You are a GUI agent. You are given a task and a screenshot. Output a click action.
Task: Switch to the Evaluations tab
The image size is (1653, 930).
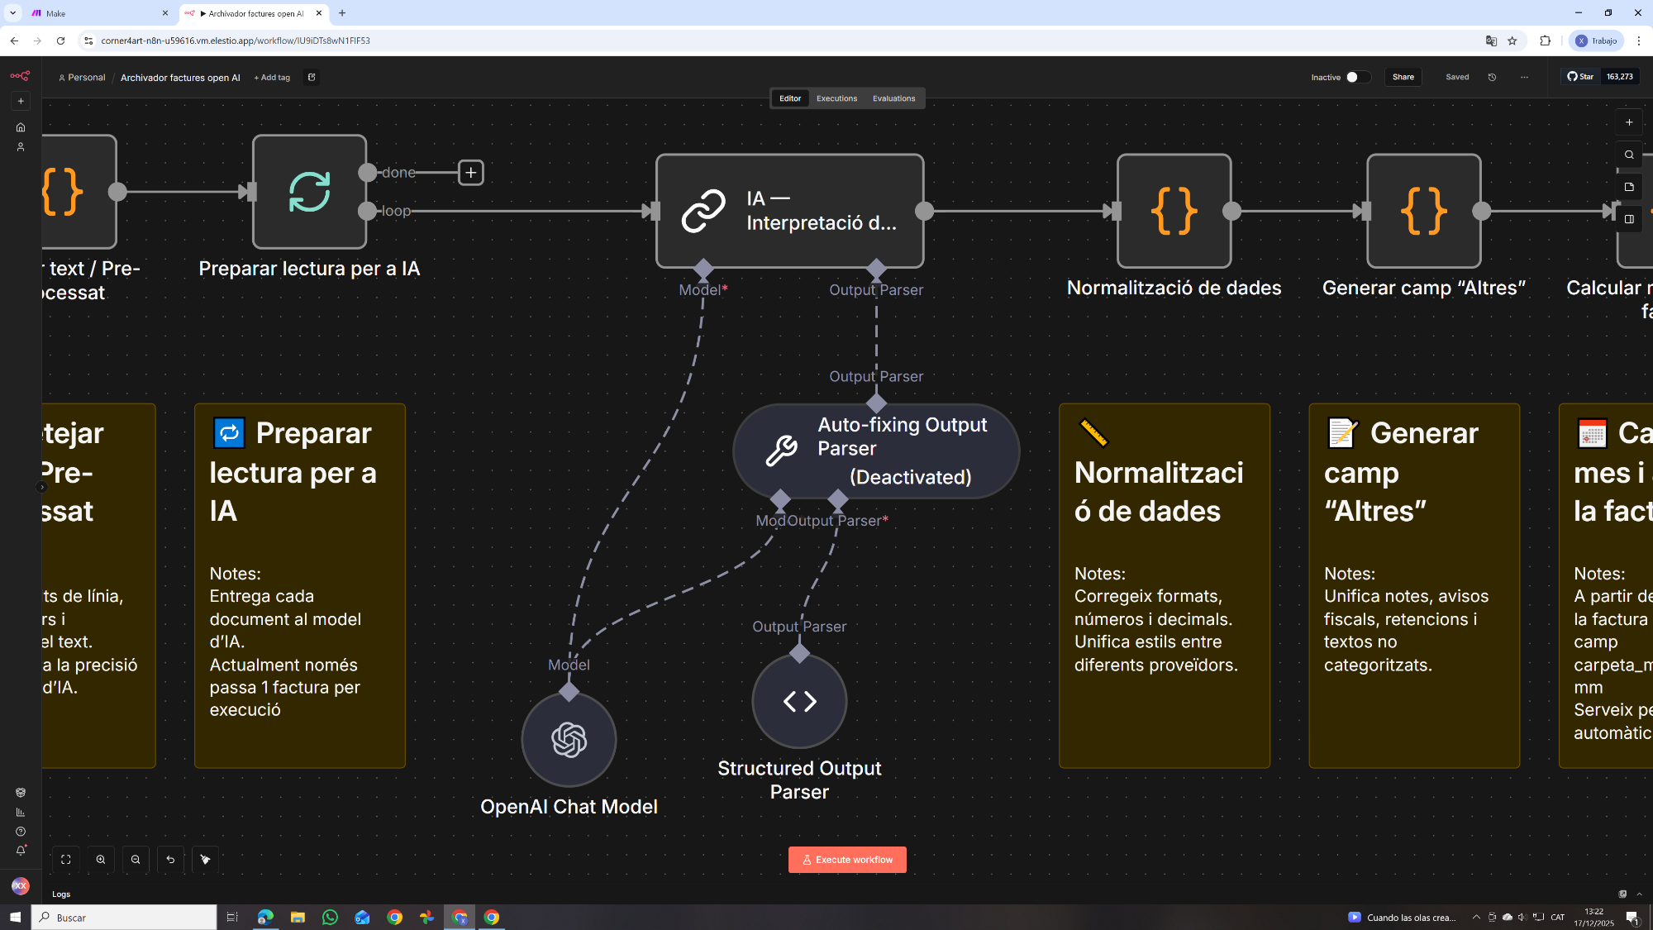click(893, 98)
